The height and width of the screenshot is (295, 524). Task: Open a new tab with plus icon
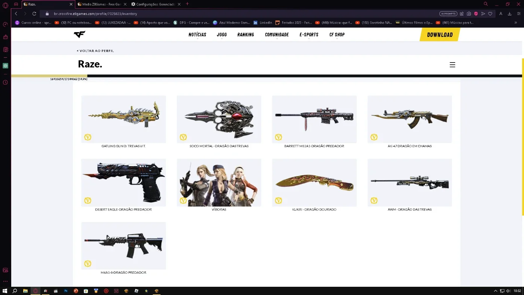(x=187, y=4)
